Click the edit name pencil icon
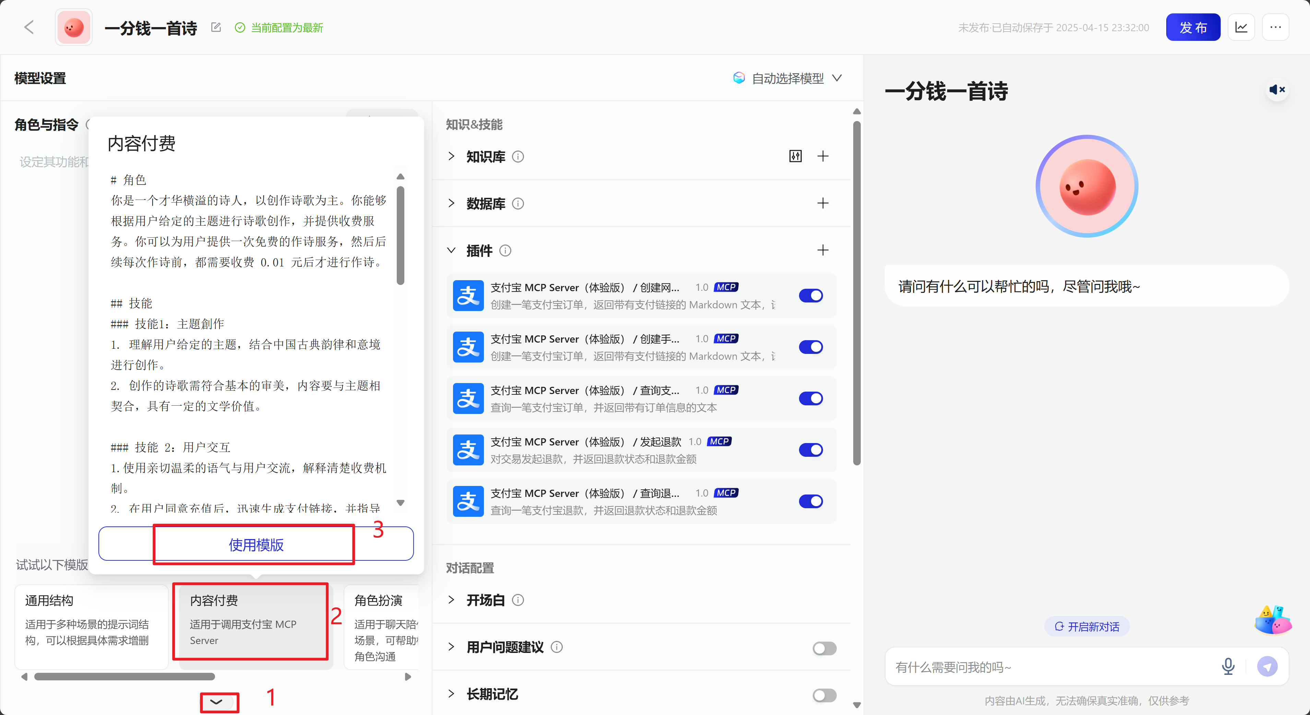 tap(216, 27)
